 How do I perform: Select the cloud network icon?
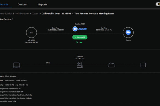pos(111,65)
